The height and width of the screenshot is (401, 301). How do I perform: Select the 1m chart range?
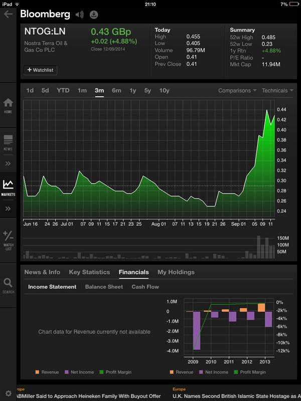pos(82,91)
